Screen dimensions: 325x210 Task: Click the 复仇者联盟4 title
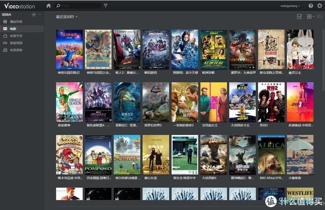point(98,125)
